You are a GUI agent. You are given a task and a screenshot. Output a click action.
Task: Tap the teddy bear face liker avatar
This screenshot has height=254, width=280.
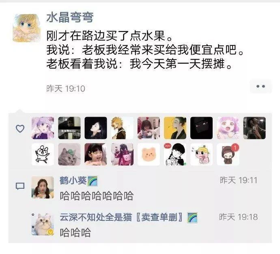pos(149,154)
